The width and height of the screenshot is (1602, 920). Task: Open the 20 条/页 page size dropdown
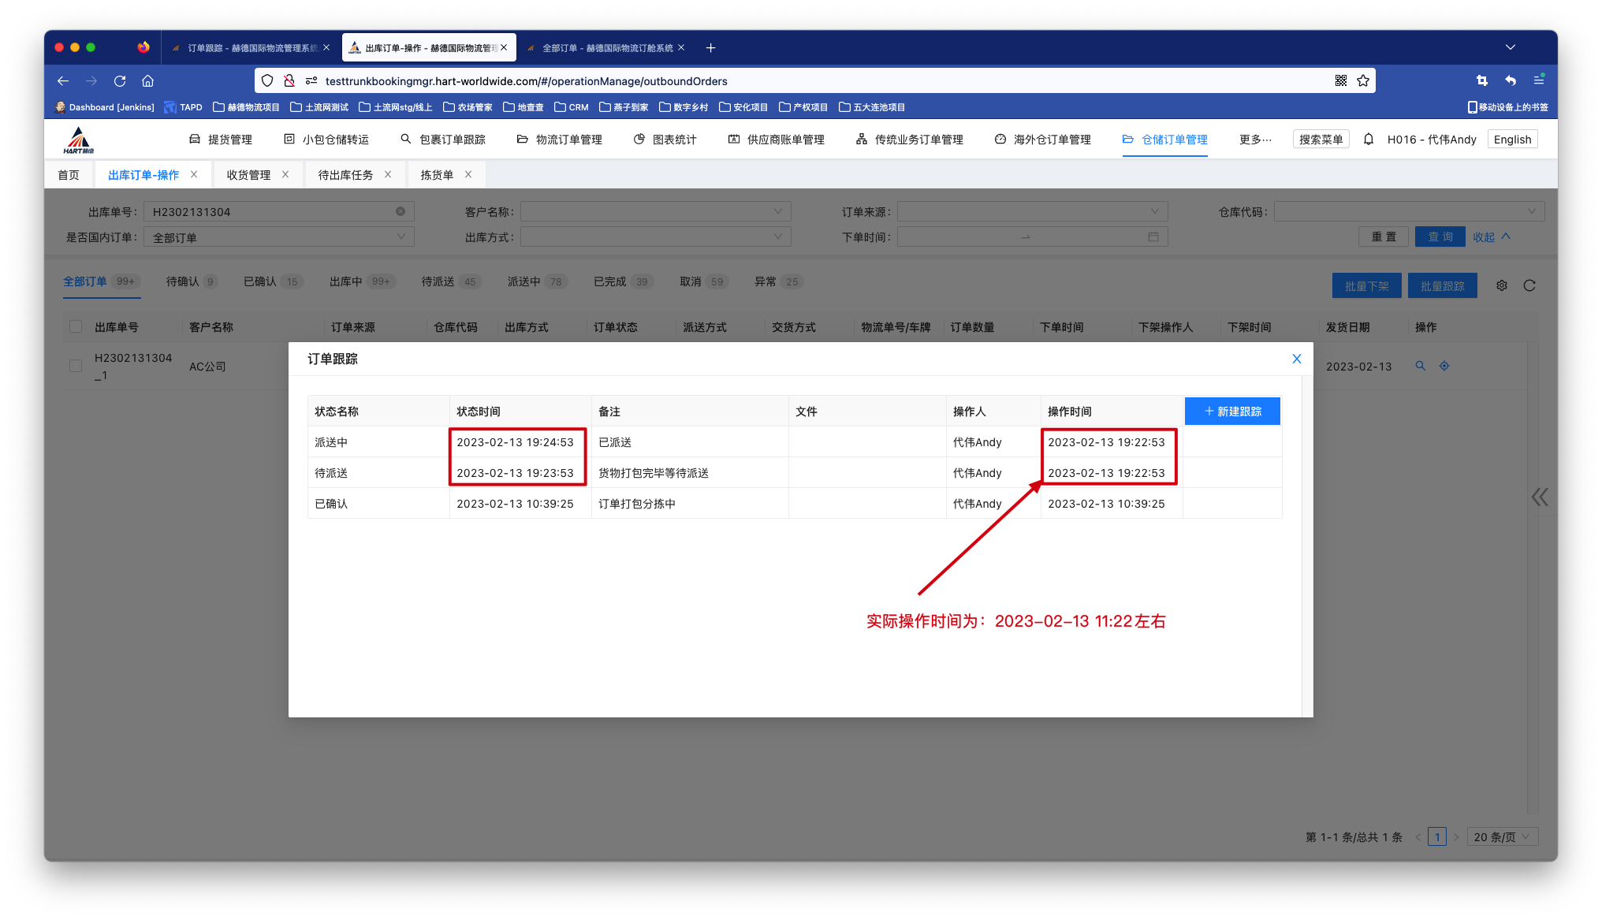pyautogui.click(x=1504, y=837)
